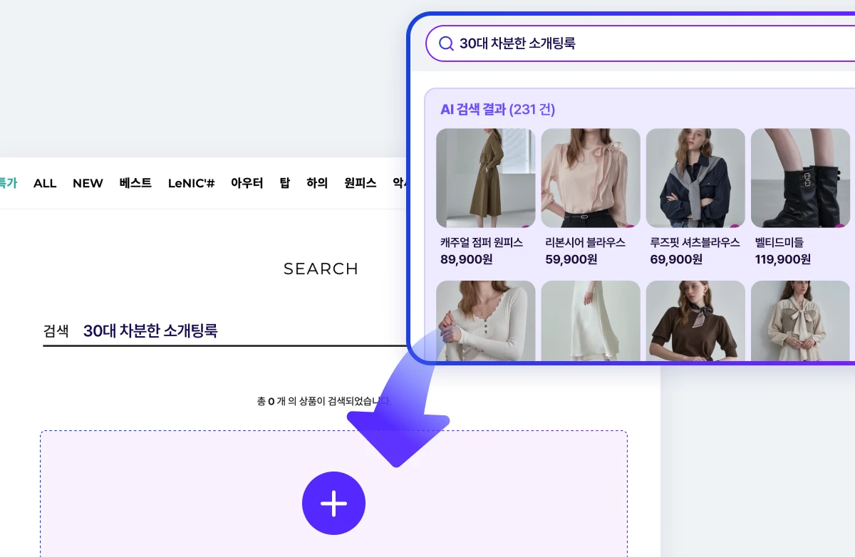Click the 리본시어 블라우스 product name link
The image size is (855, 557).
pyautogui.click(x=585, y=243)
